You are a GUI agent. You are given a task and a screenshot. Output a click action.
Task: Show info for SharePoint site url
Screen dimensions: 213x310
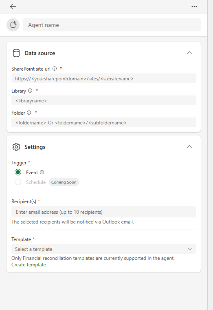pyautogui.click(x=55, y=69)
